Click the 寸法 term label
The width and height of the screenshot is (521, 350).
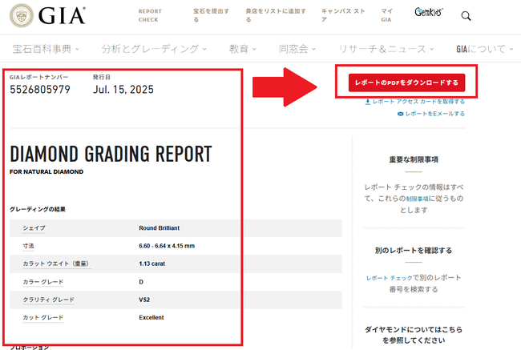(28, 246)
